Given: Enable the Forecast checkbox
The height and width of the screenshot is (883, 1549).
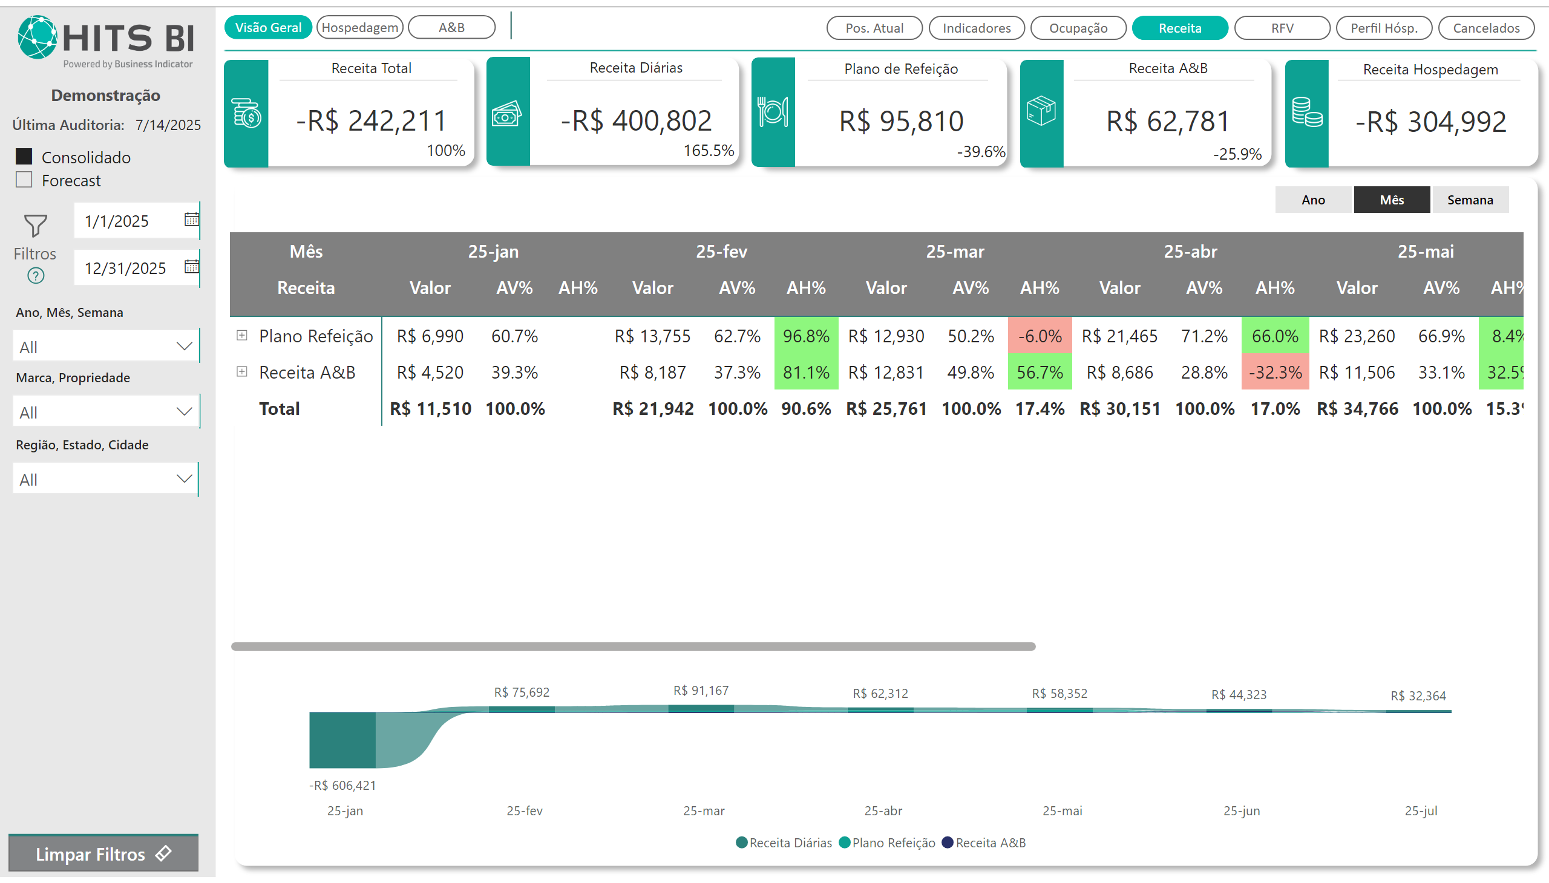Looking at the screenshot, I should (x=24, y=180).
